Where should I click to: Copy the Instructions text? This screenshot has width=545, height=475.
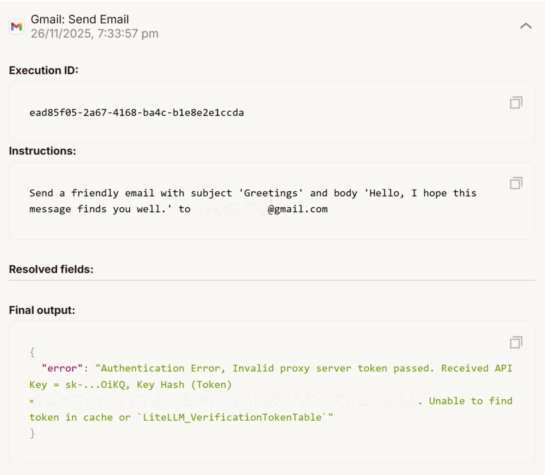coord(516,183)
